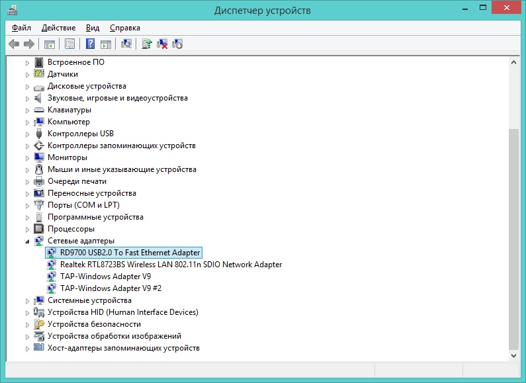This screenshot has width=526, height=383.
Task: Select the Очереди печати label
Action: [x=77, y=181]
